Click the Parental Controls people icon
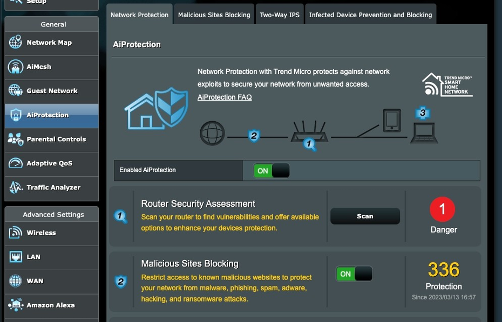 pyautogui.click(x=15, y=139)
